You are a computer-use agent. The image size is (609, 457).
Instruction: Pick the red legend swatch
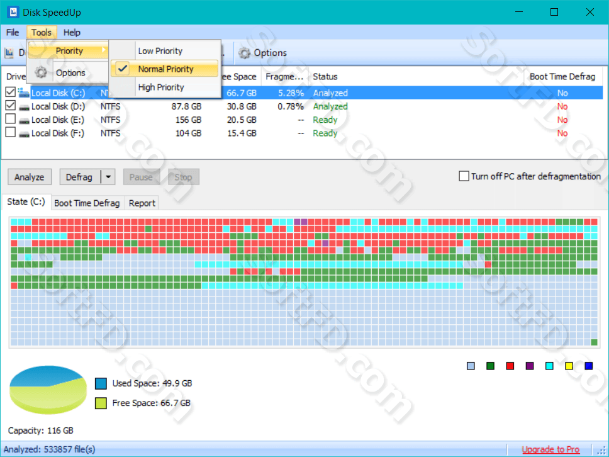coord(510,366)
